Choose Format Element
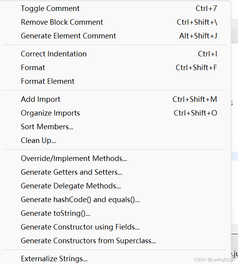Image resolution: width=238 pixels, height=264 pixels. [x=47, y=81]
